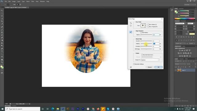This screenshot has width=197, height=111.
Task: Click the Character panel text color swatch
Action: pos(192,34)
